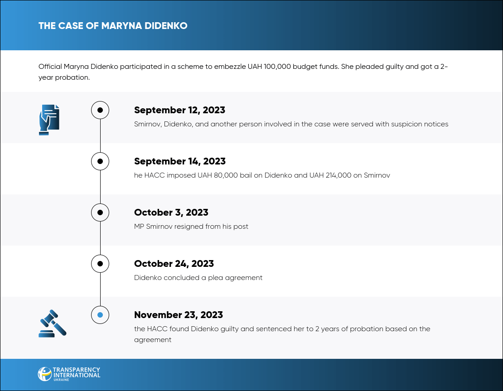Click the Transparency International Ukraine logo

69,374
